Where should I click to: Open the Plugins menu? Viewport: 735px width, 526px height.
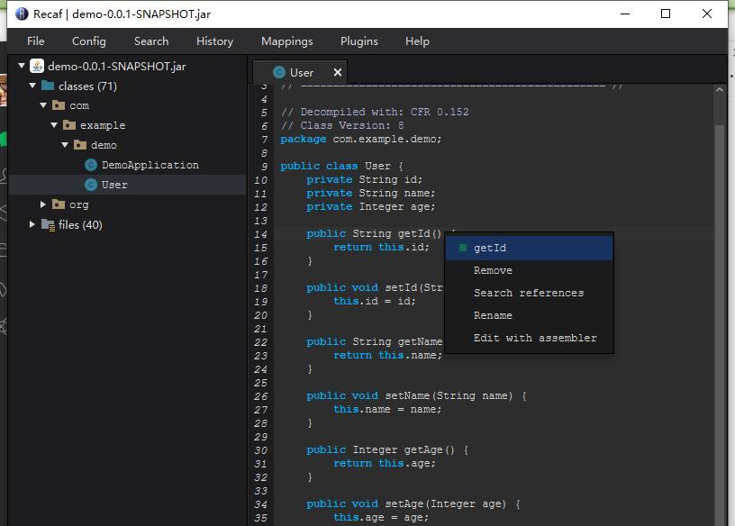coord(359,41)
